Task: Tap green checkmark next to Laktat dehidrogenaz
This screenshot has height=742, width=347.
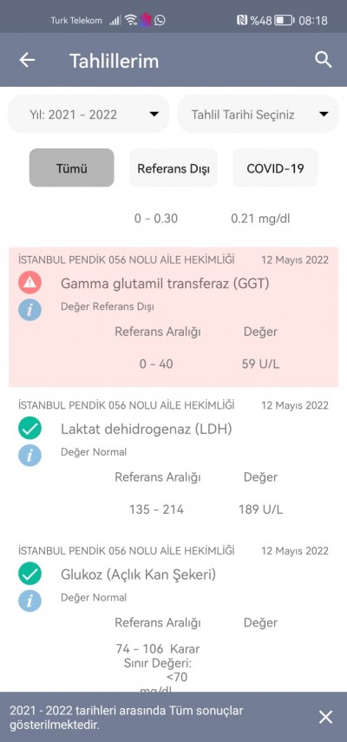Action: [29, 428]
